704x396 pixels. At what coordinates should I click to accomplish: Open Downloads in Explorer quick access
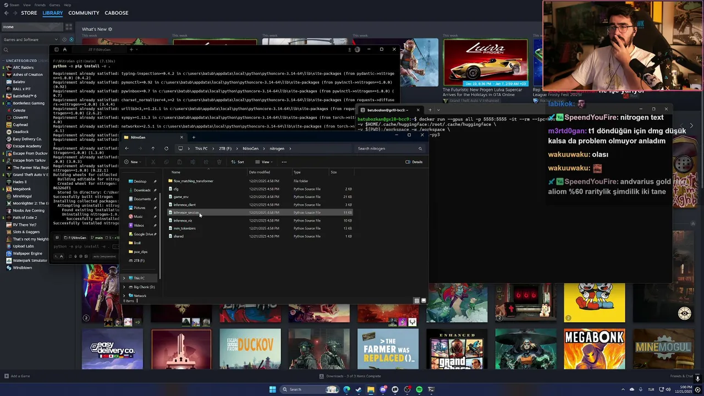pos(142,190)
